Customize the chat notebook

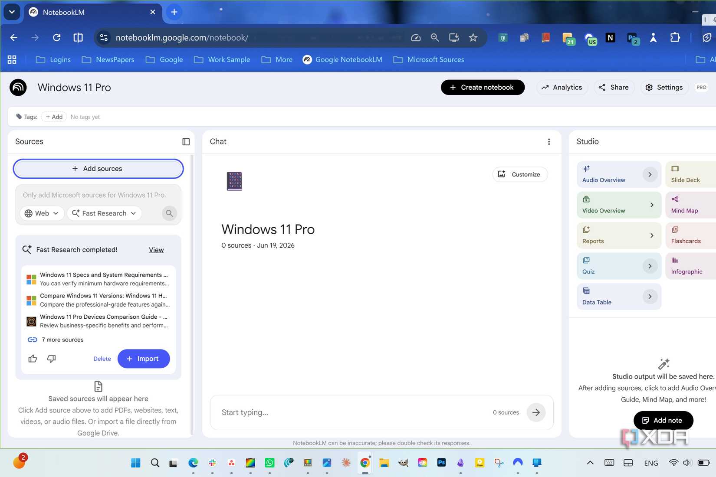(520, 174)
